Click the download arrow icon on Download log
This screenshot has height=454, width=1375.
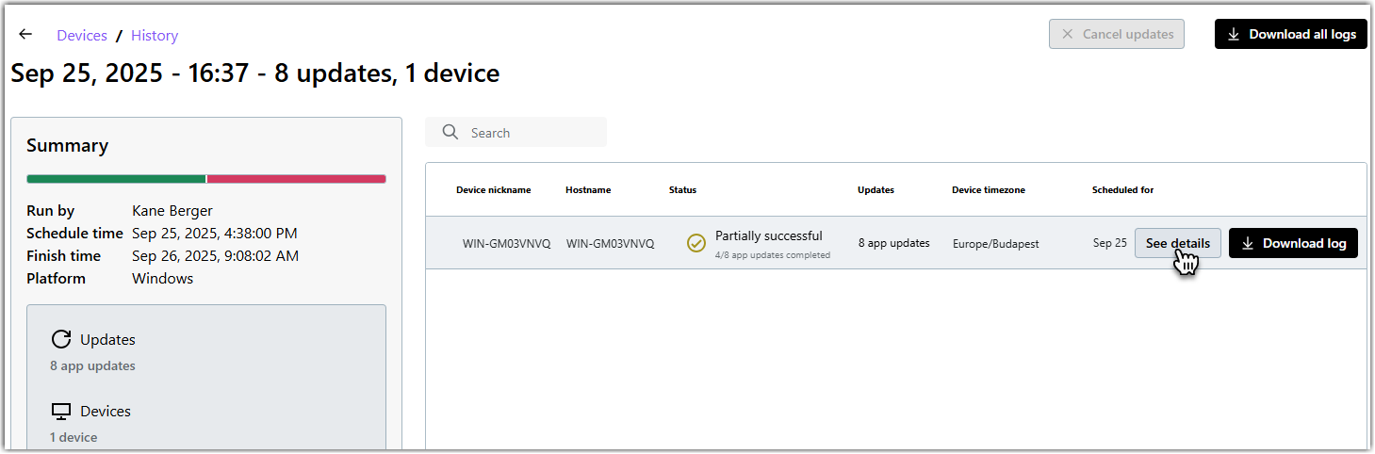(x=1248, y=243)
